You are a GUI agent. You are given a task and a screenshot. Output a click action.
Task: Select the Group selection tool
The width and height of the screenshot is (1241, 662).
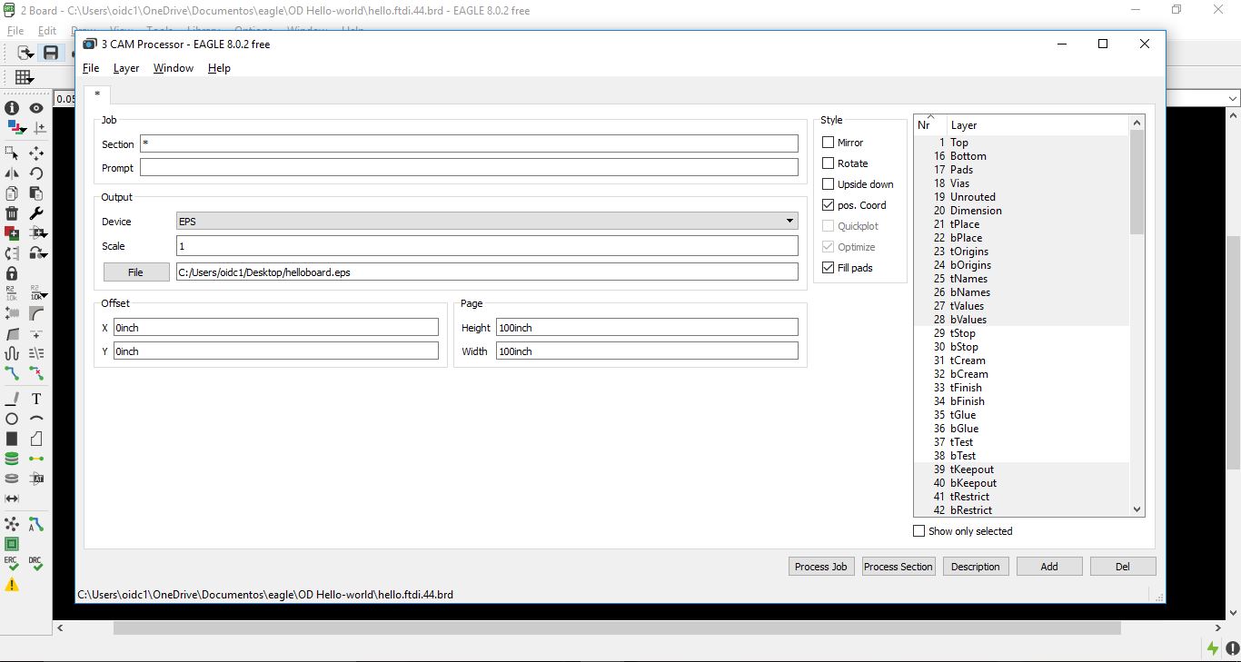point(12,153)
